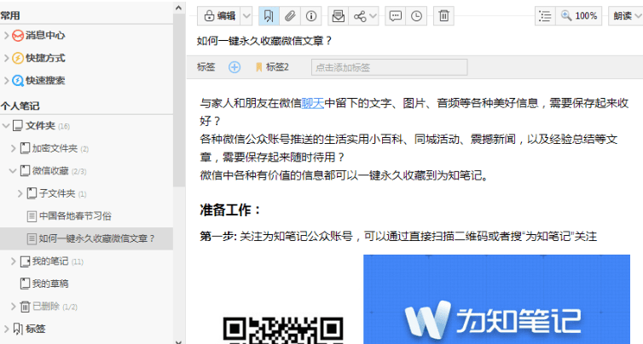Open the 我的草稿 folder
The width and height of the screenshot is (643, 344).
(x=44, y=284)
